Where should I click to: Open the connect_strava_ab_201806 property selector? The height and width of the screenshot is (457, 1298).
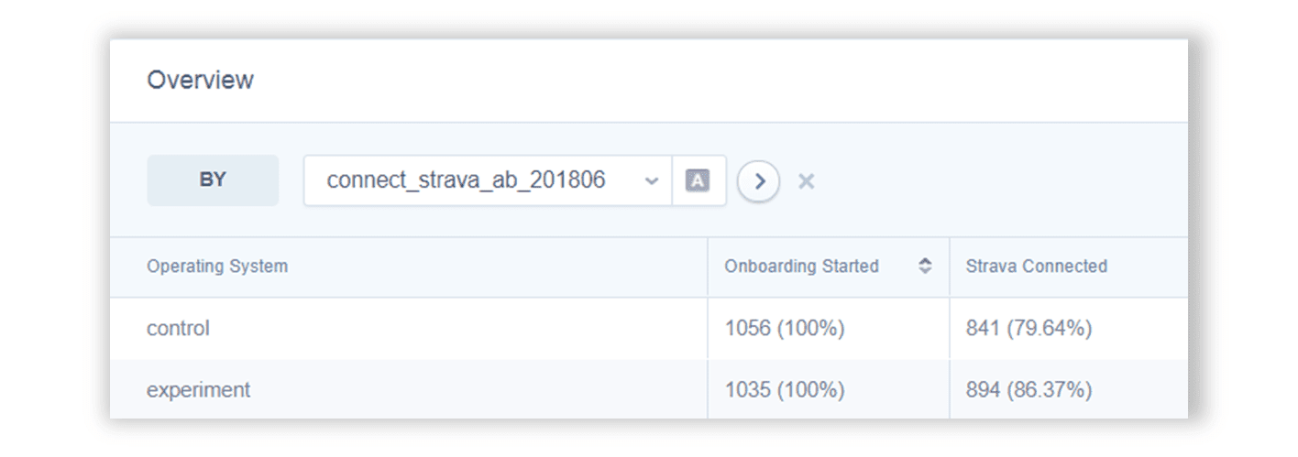point(467,180)
